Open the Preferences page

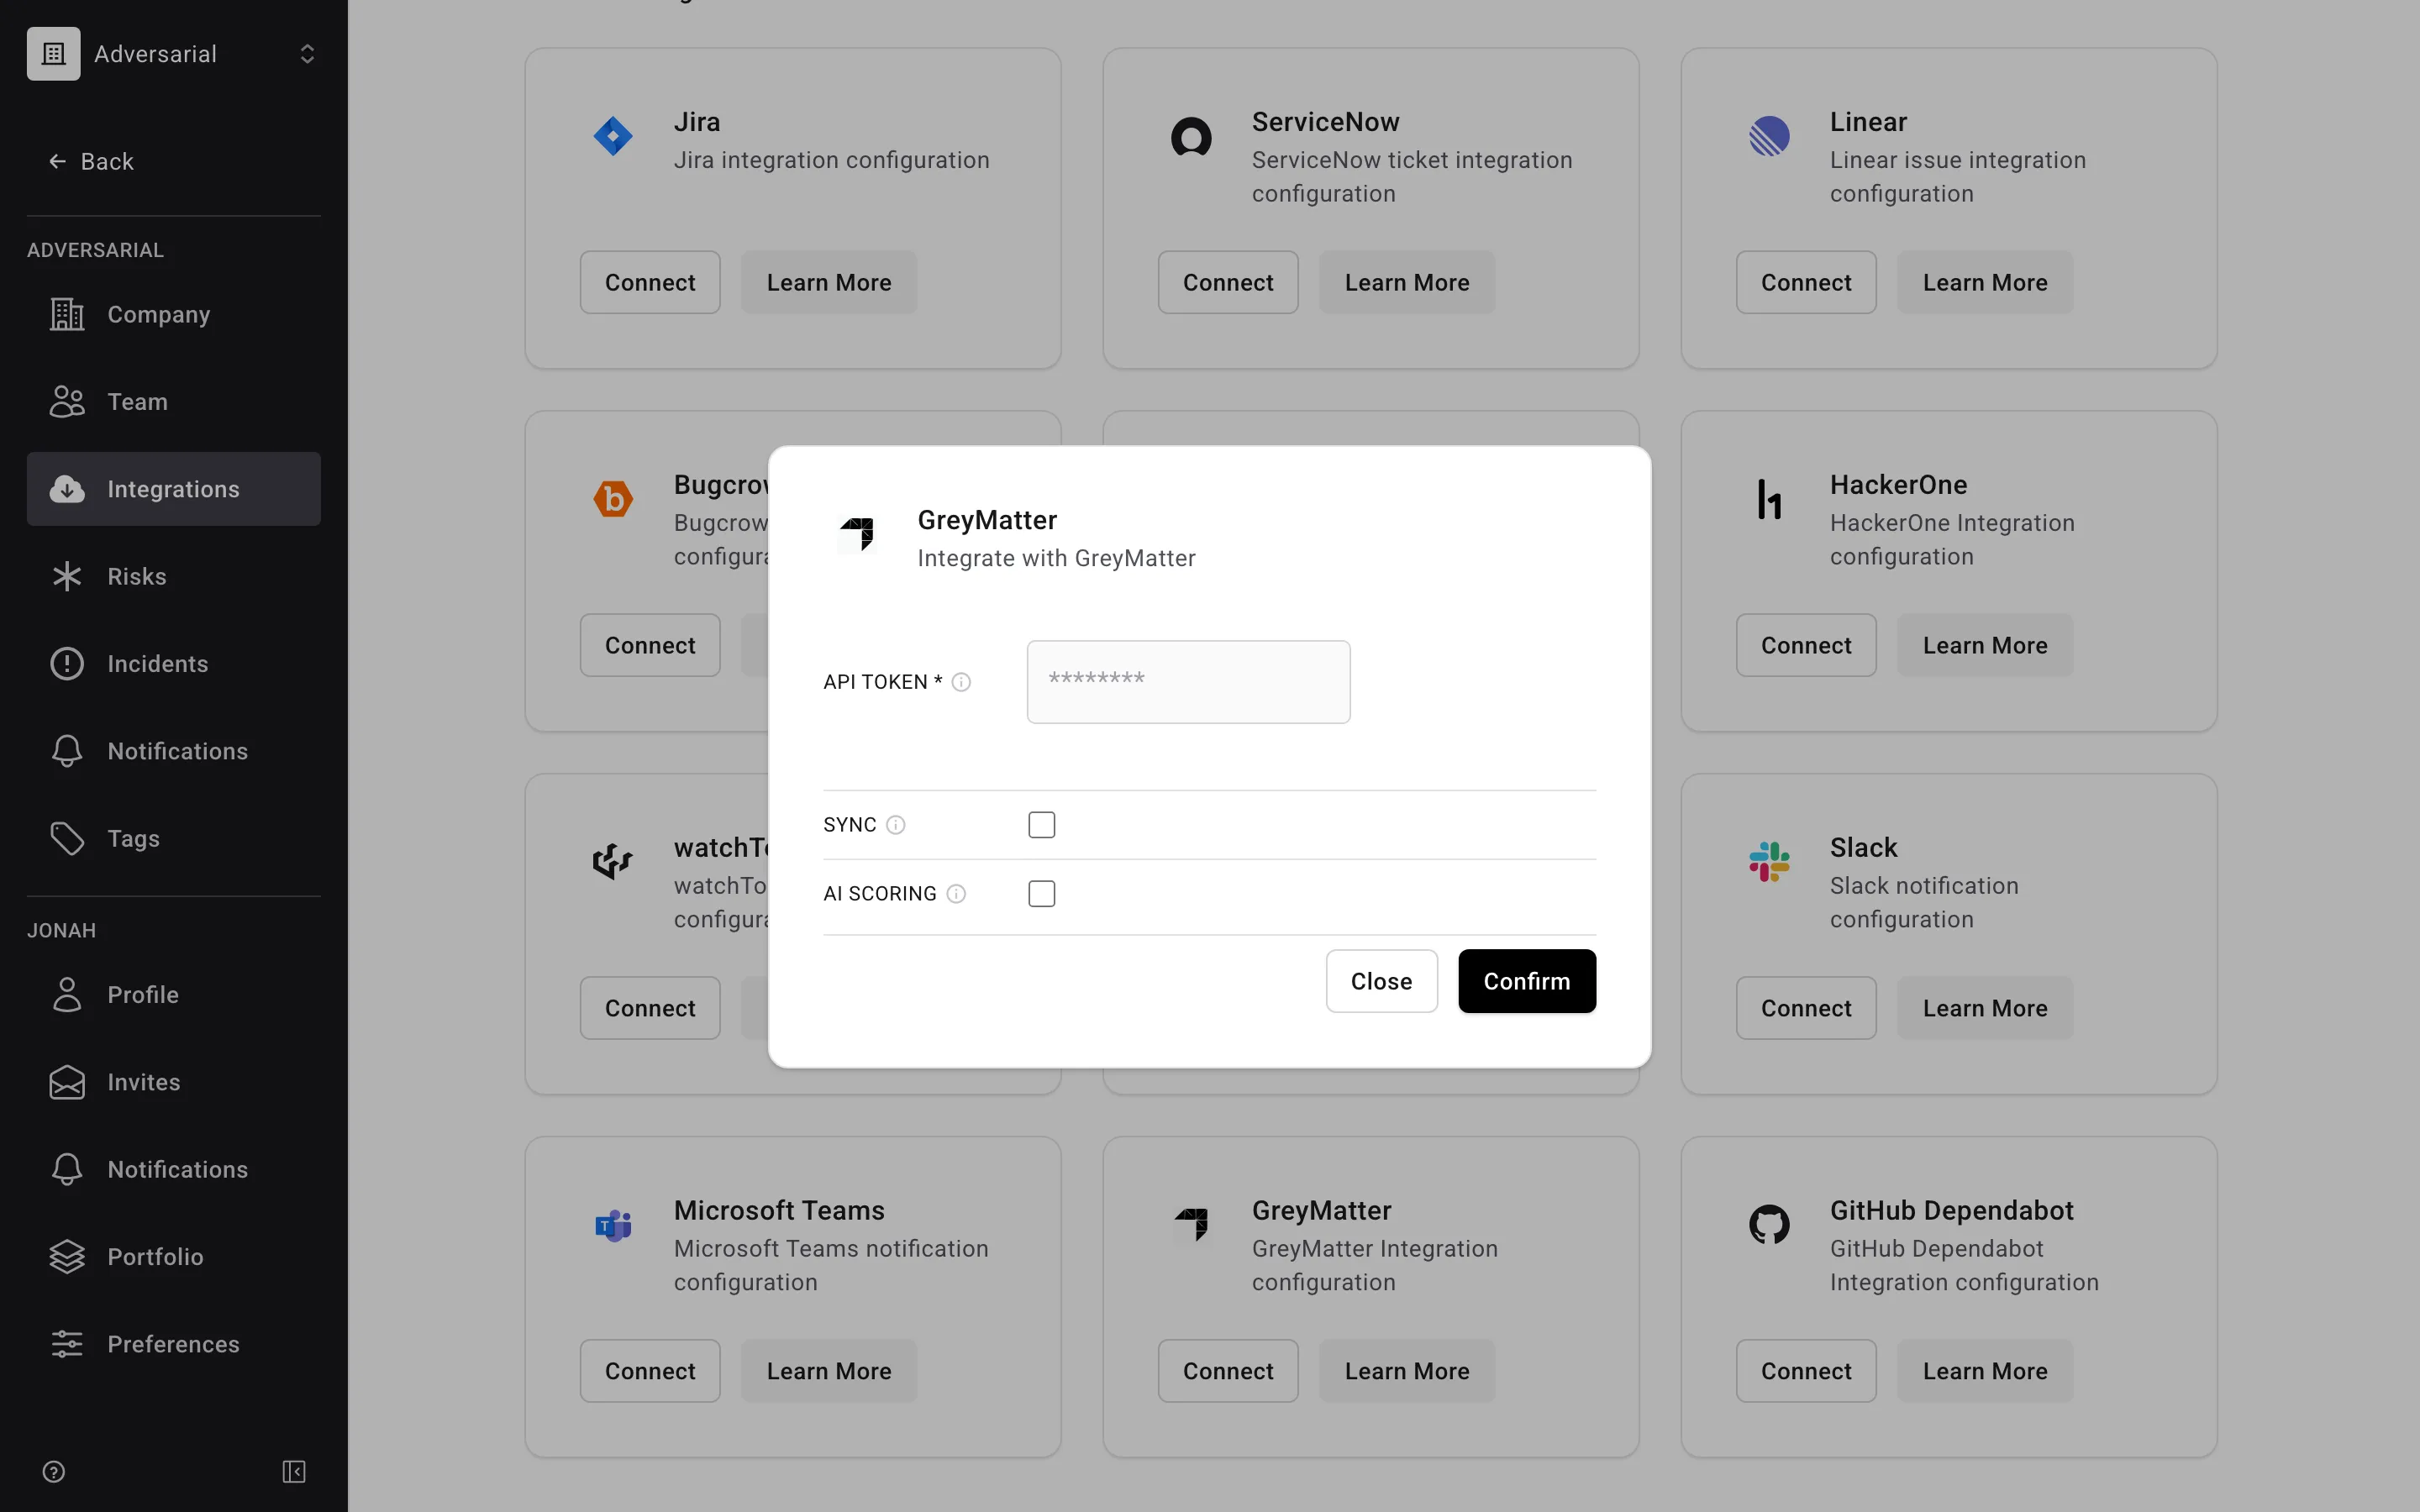pyautogui.click(x=173, y=1344)
